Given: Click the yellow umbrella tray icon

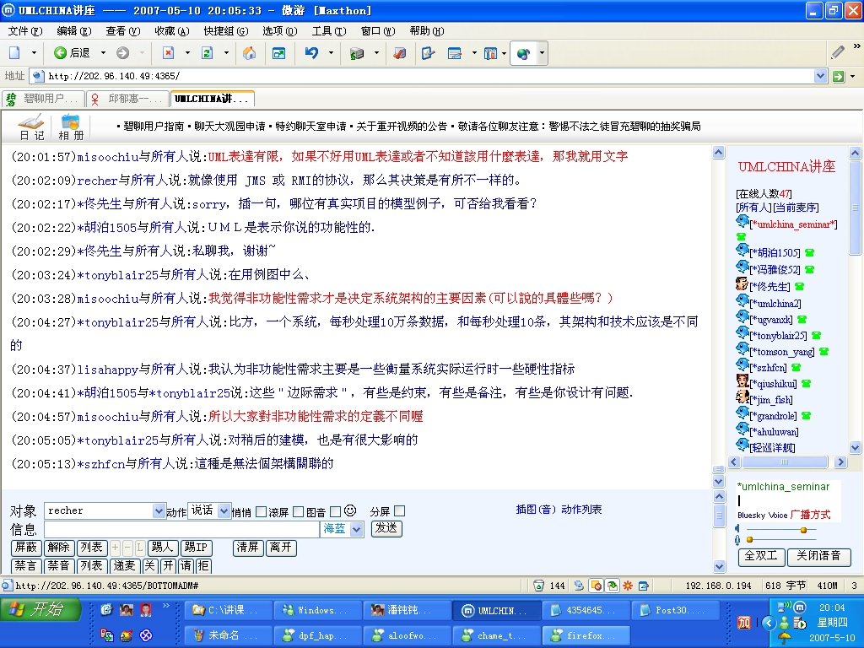Looking at the screenshot, I should pyautogui.click(x=785, y=639).
